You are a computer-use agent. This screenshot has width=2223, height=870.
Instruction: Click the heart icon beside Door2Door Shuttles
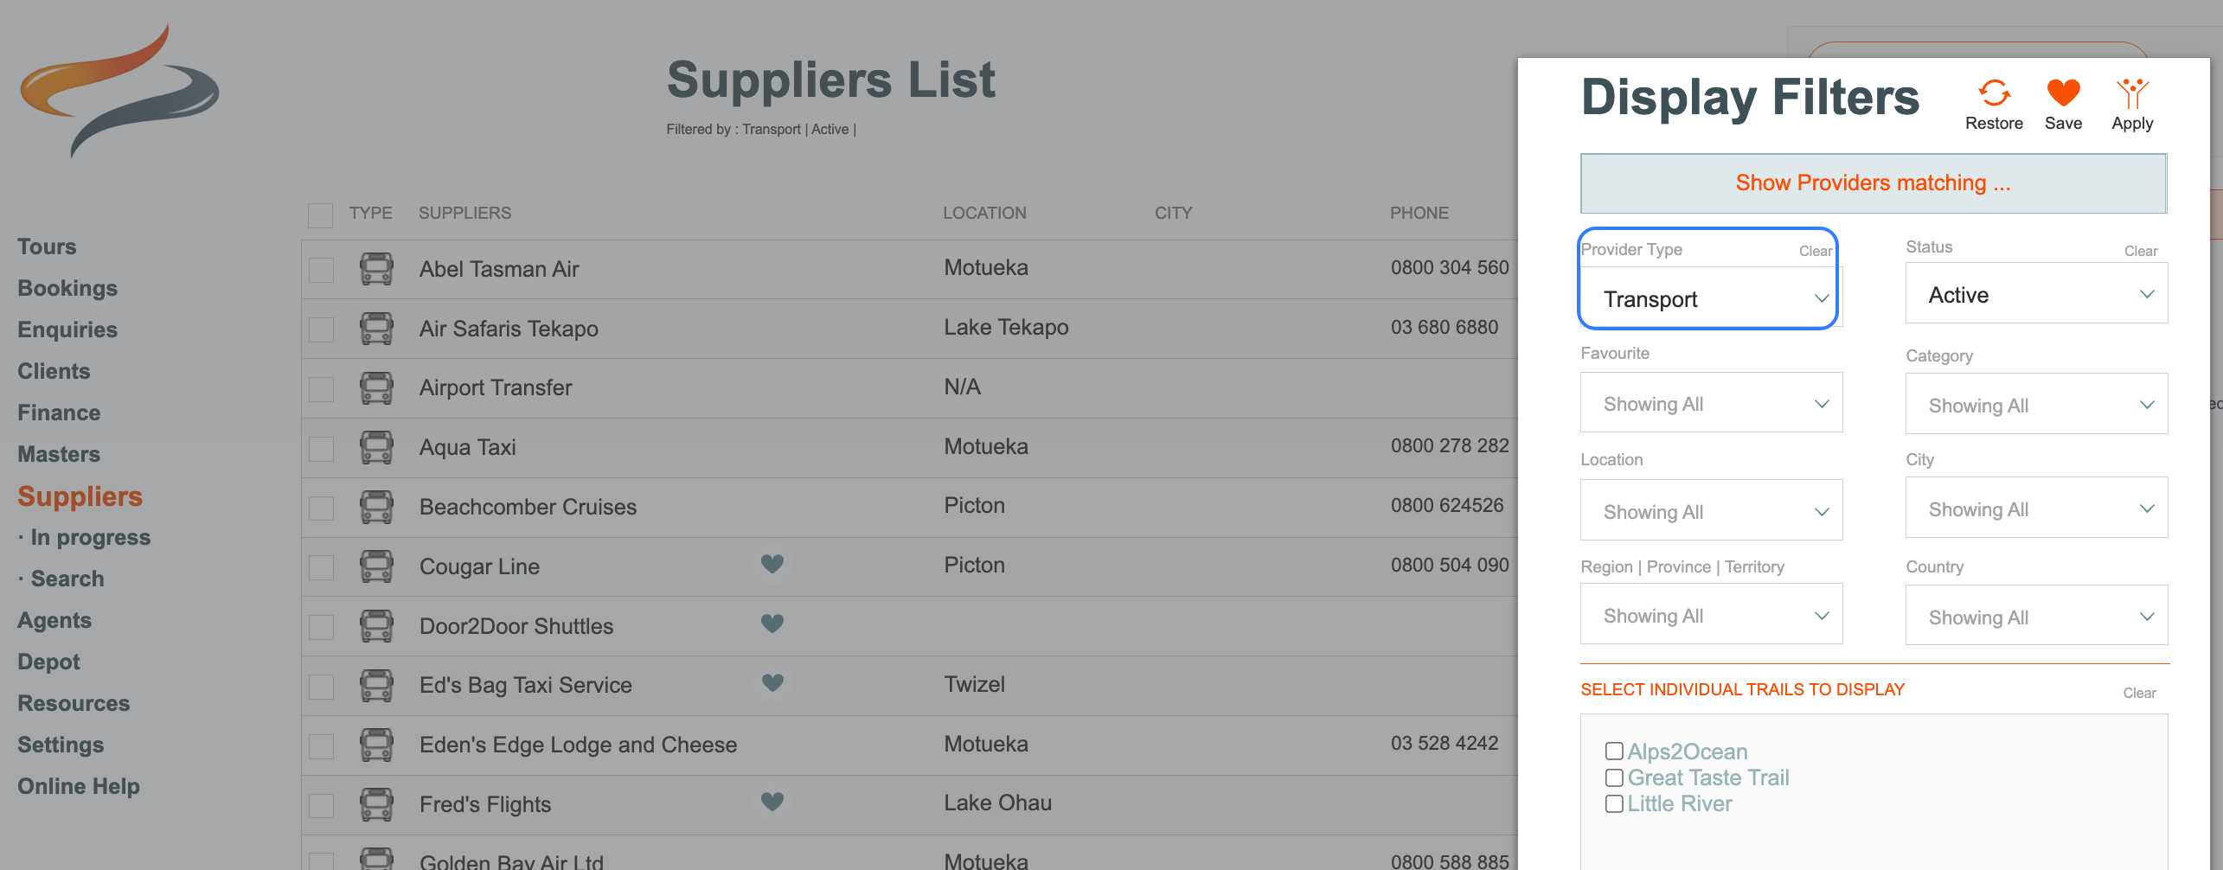[772, 624]
